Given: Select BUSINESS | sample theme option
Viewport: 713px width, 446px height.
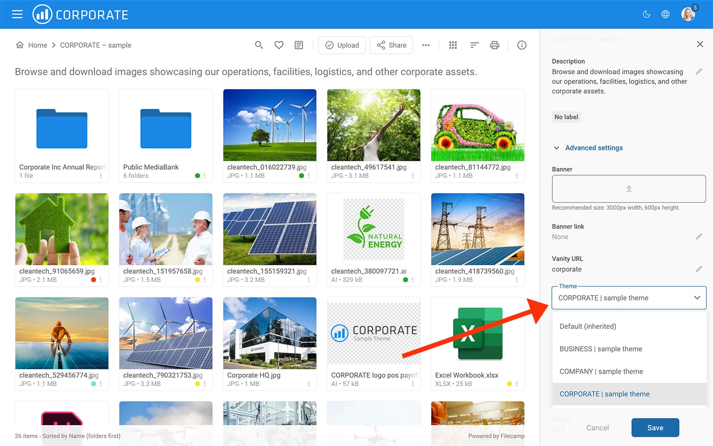Looking at the screenshot, I should (629, 349).
